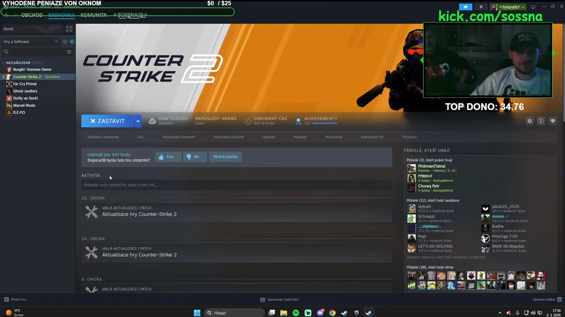This screenshot has height=317, width=565.
Task: Select Counter-Strike 2 library entry
Action: pos(38,77)
